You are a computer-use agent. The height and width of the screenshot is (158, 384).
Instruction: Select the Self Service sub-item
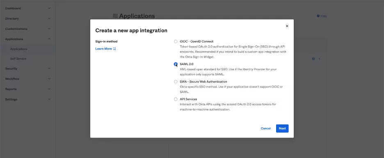click(18, 59)
